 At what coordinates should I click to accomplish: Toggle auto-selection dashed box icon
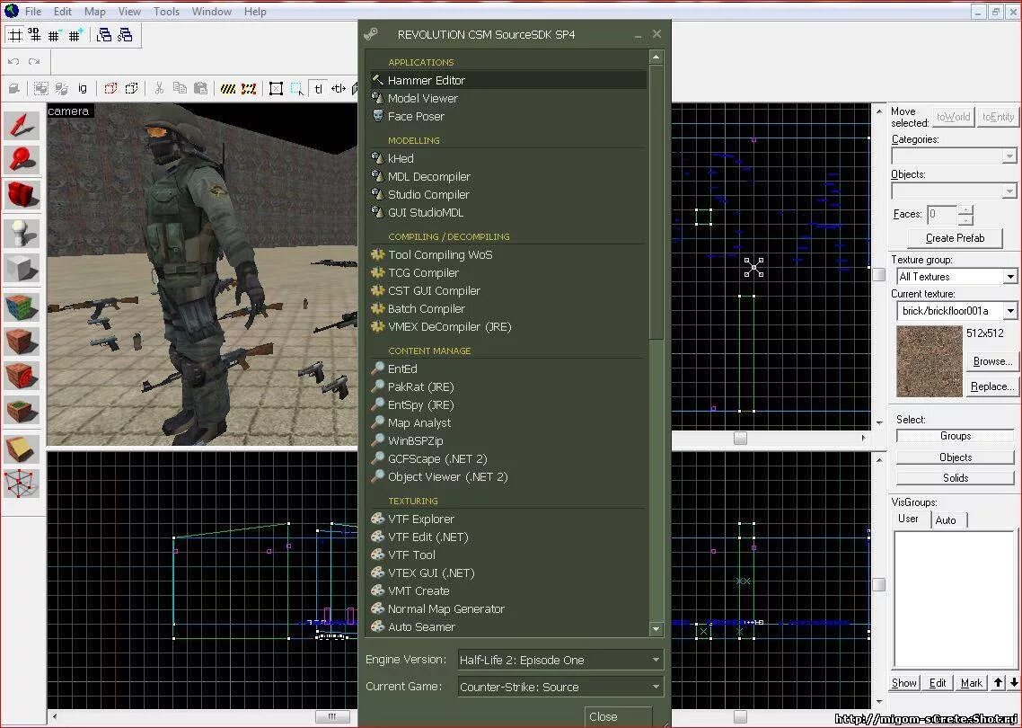(296, 88)
